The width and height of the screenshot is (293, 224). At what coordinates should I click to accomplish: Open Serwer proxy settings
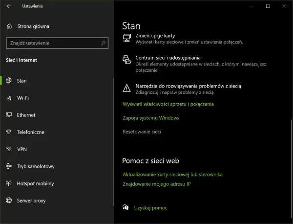[31, 201]
